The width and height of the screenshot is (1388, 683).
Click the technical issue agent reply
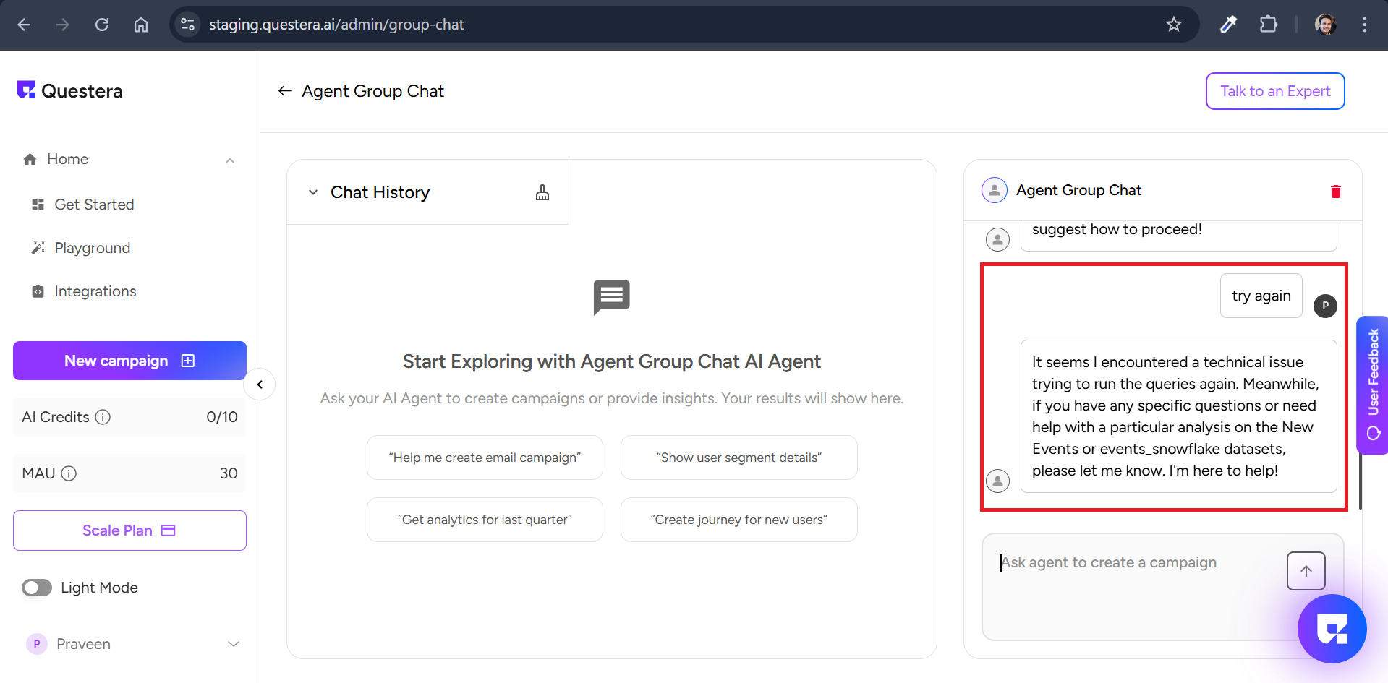pos(1179,416)
